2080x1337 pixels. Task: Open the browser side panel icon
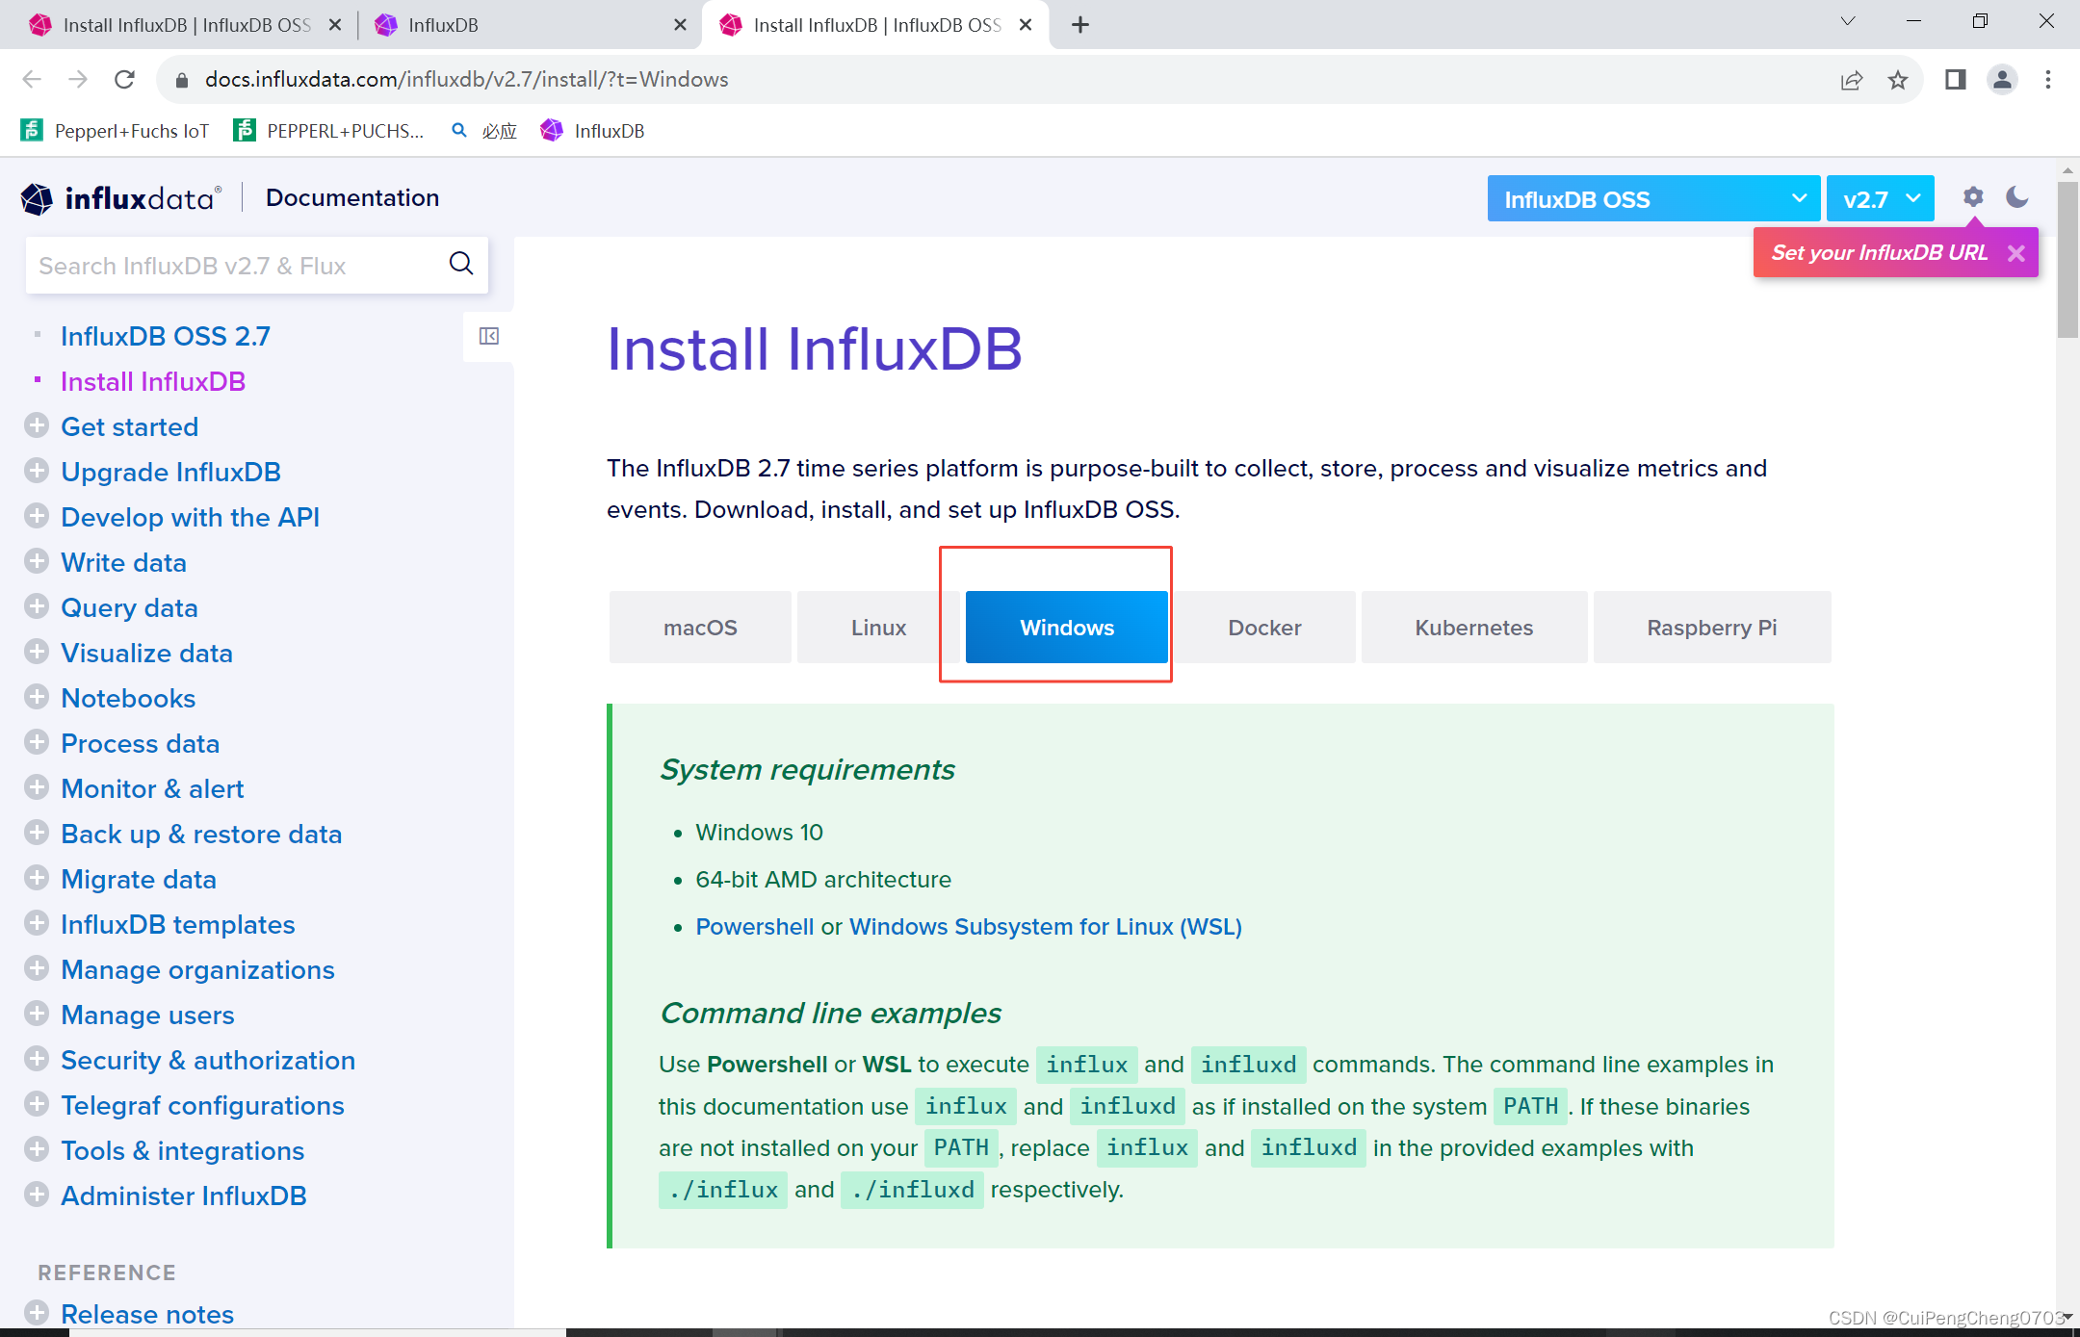1955,80
